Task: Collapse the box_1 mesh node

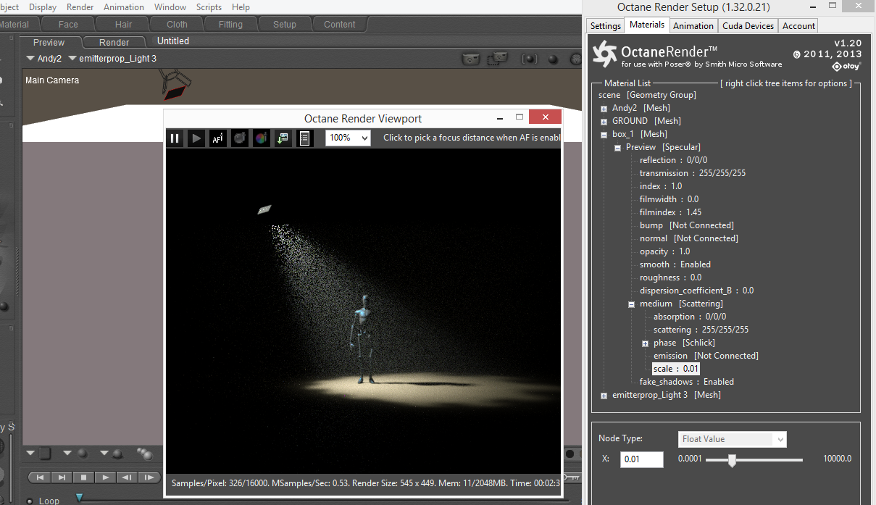Action: pos(604,134)
